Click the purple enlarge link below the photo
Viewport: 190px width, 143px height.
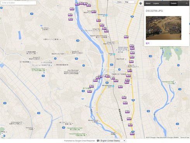[147, 43]
